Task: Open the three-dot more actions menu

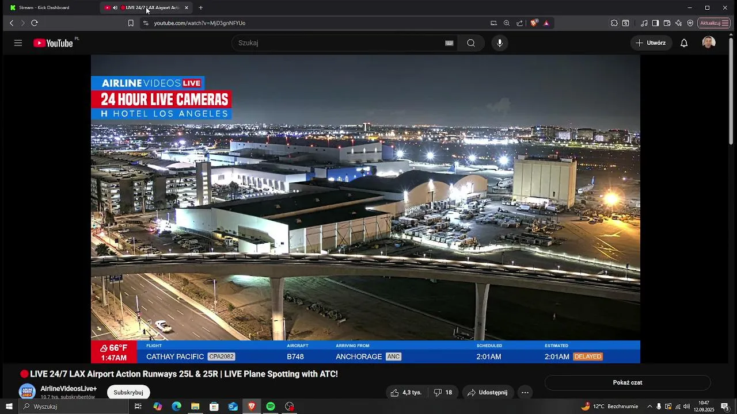Action: click(x=525, y=393)
